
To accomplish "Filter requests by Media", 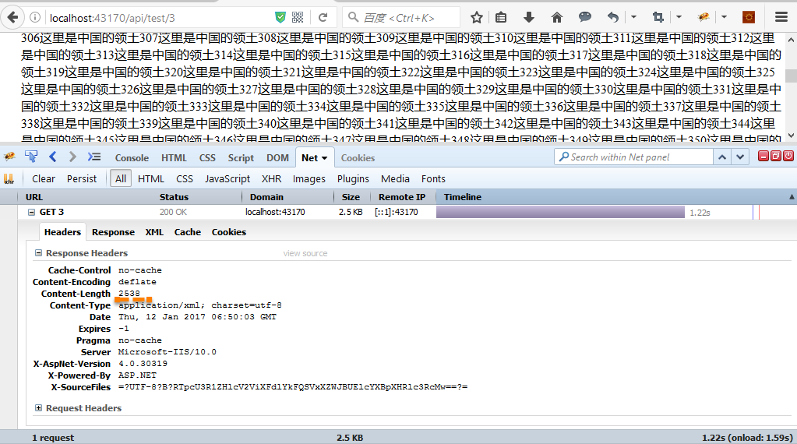I will click(395, 179).
